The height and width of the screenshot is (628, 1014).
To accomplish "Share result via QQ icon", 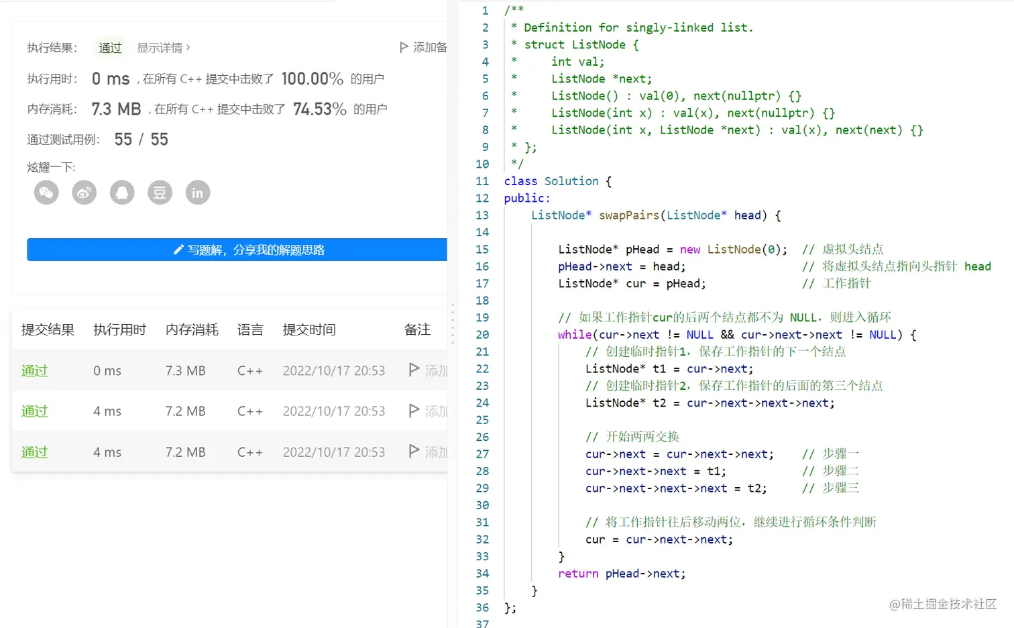I will 122,193.
